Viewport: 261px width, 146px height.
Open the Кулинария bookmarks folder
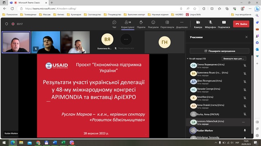74,15
